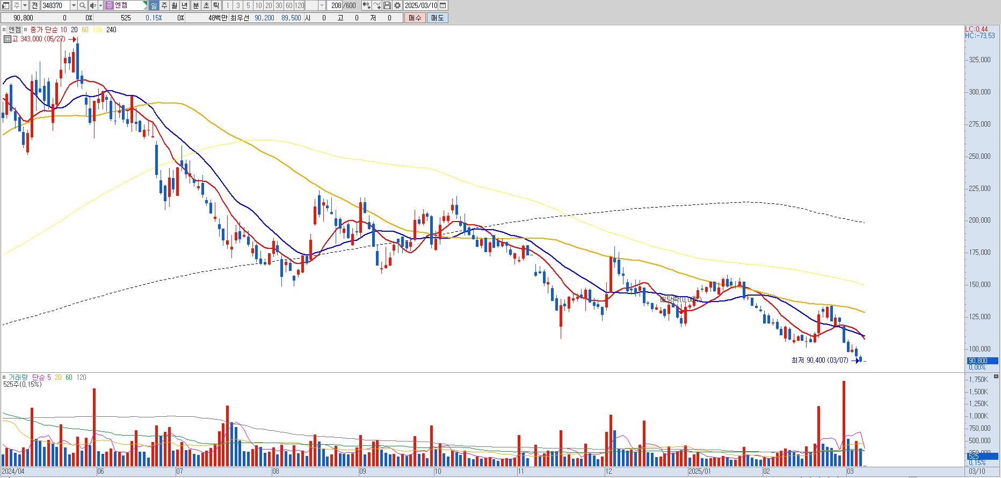
Task: Click the 최우선 label in quote bar
Action: [x=240, y=18]
